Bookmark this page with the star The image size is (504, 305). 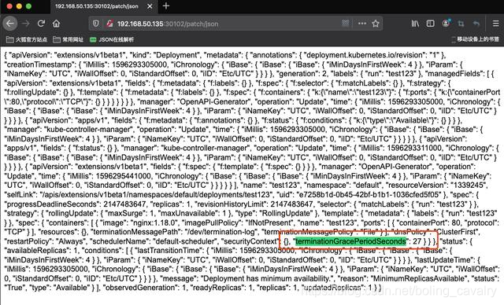tap(376, 24)
